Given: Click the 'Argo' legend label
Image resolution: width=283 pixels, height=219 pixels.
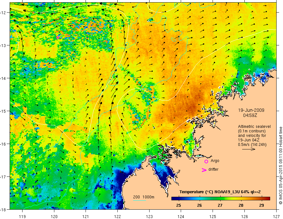Looking at the screenshot, I should pyautogui.click(x=215, y=161).
